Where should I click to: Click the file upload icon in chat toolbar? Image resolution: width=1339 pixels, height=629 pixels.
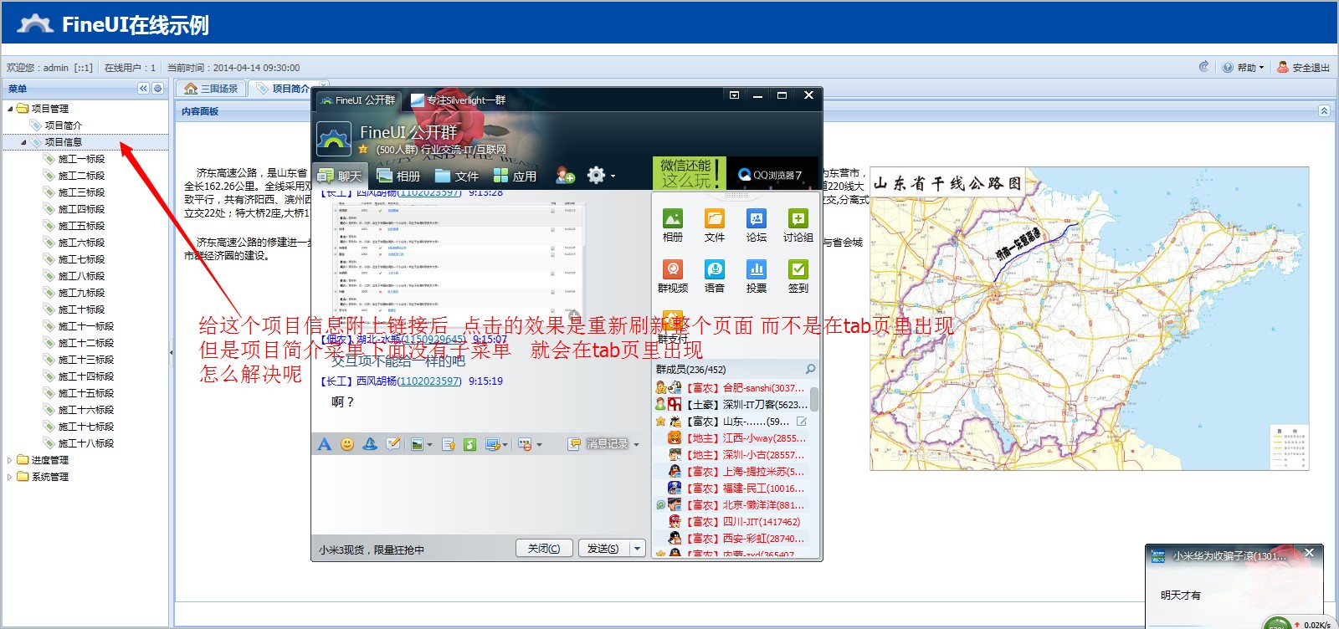click(x=449, y=444)
